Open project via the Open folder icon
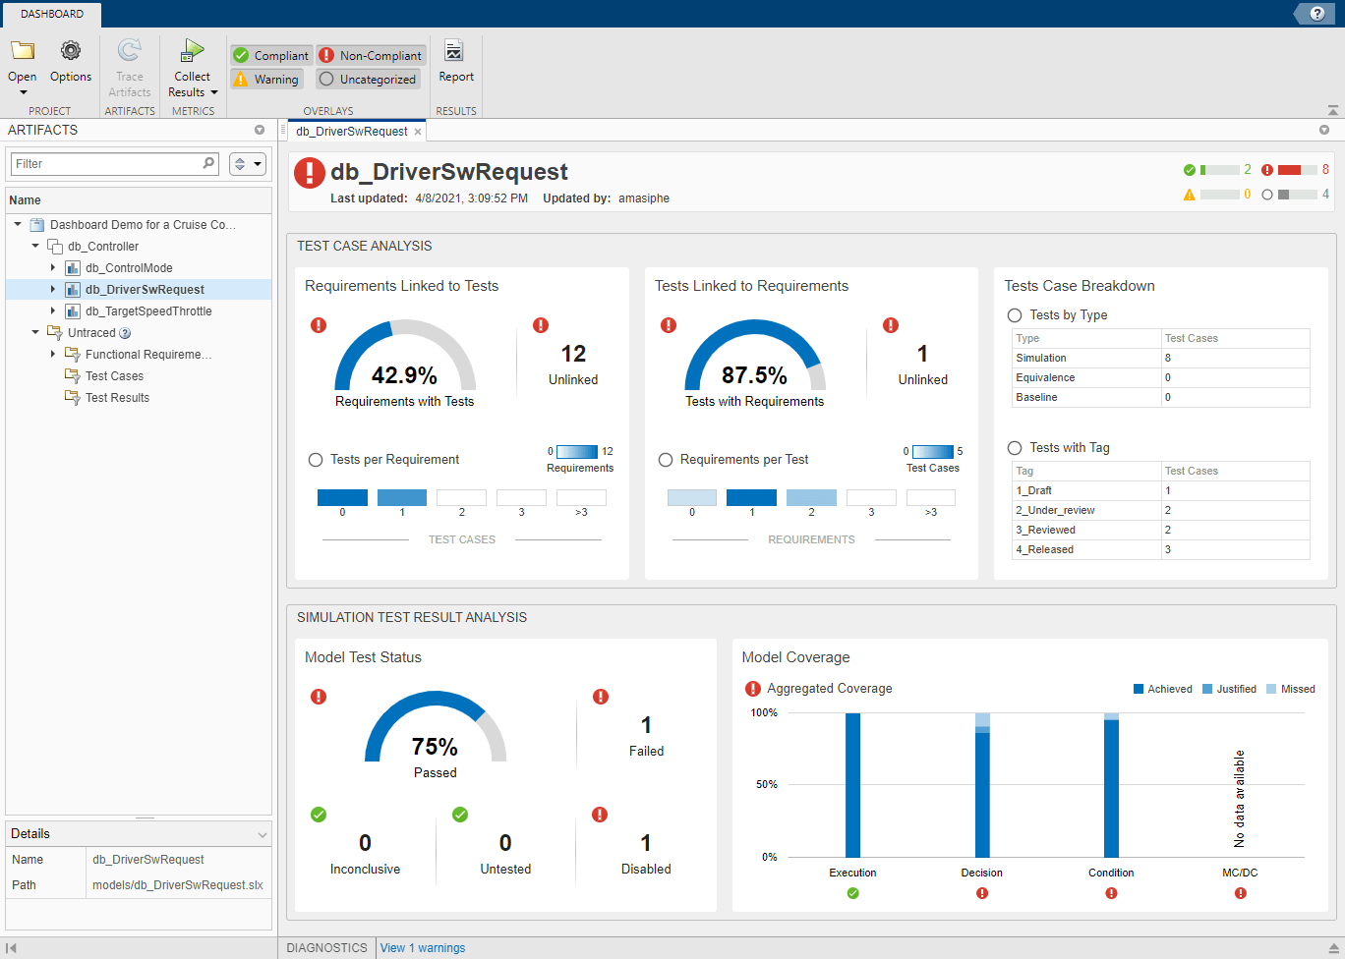This screenshot has width=1345, height=959. click(23, 51)
